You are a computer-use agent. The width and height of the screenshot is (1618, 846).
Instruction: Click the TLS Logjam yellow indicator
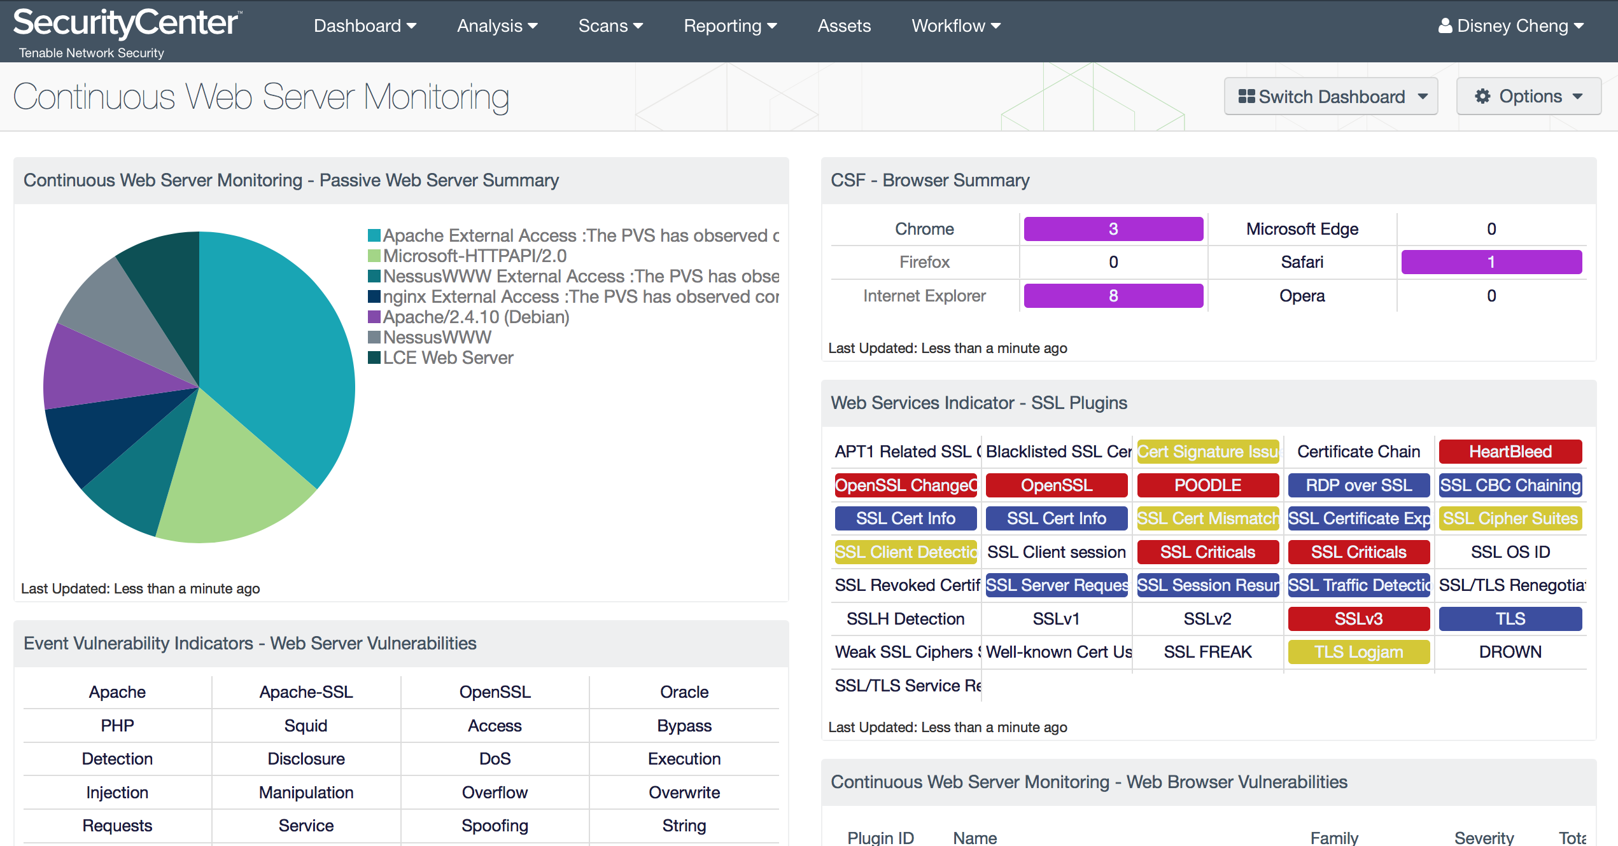click(1359, 652)
